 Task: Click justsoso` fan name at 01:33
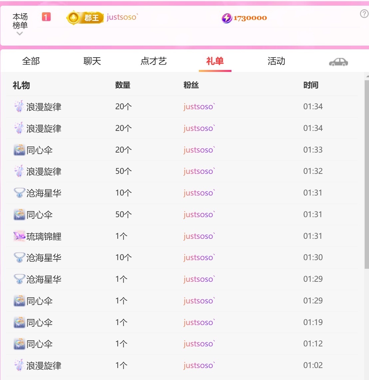point(199,150)
